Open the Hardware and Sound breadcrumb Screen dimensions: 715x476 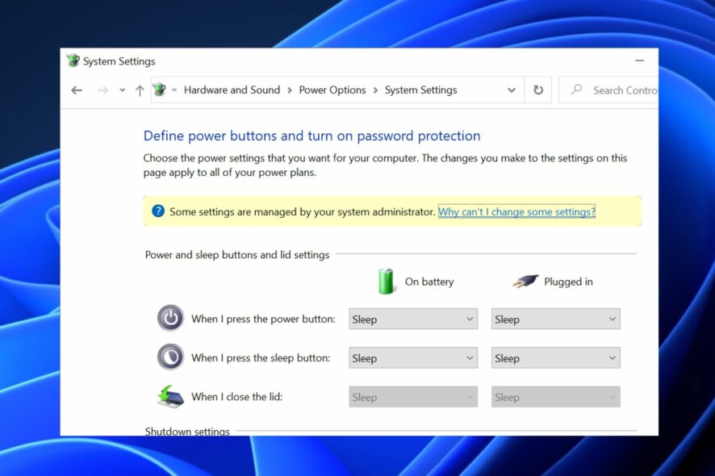[232, 90]
